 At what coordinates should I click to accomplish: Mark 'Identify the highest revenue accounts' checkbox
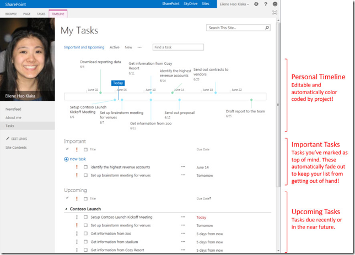coord(85,167)
